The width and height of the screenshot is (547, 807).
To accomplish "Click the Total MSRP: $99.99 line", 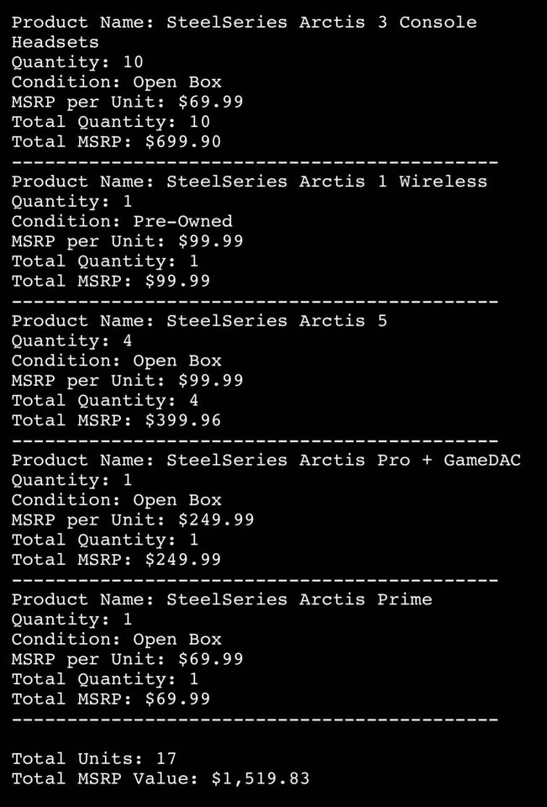I will pyautogui.click(x=111, y=281).
